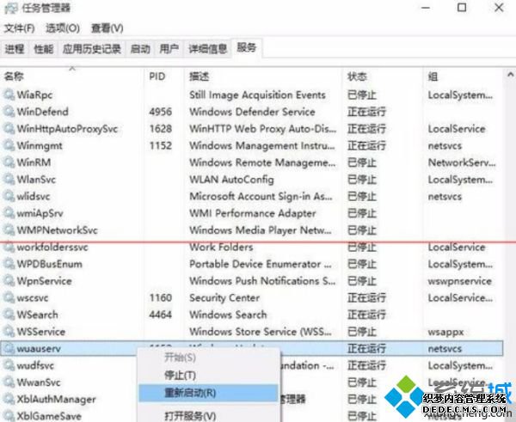Select the WinHttpAutoProxySvc service name
The height and width of the screenshot is (422, 516).
67,129
